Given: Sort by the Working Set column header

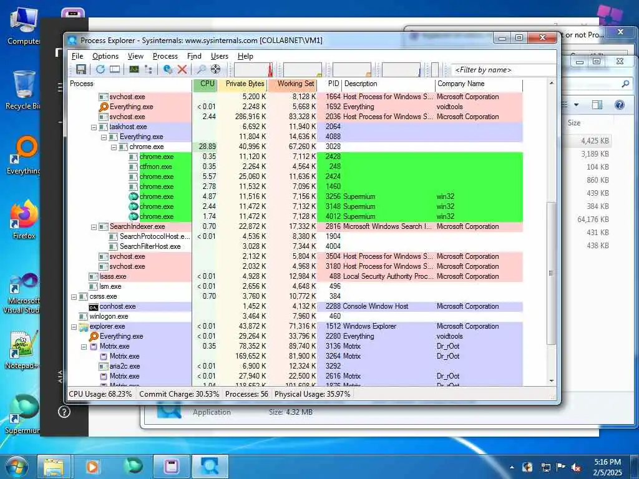Looking at the screenshot, I should point(293,84).
